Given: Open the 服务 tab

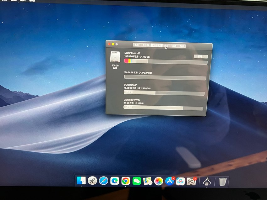Looking at the screenshot, I should coord(182,46).
